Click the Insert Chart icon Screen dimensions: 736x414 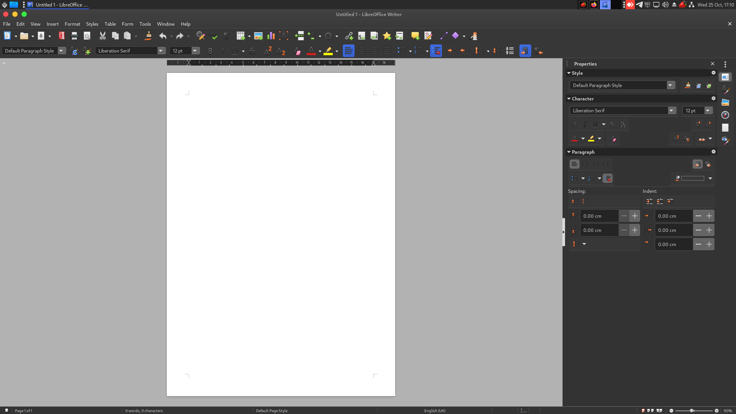tap(271, 36)
